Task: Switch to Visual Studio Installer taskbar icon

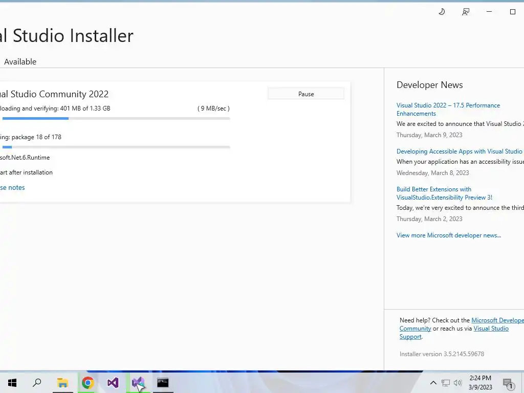Action: click(x=138, y=383)
